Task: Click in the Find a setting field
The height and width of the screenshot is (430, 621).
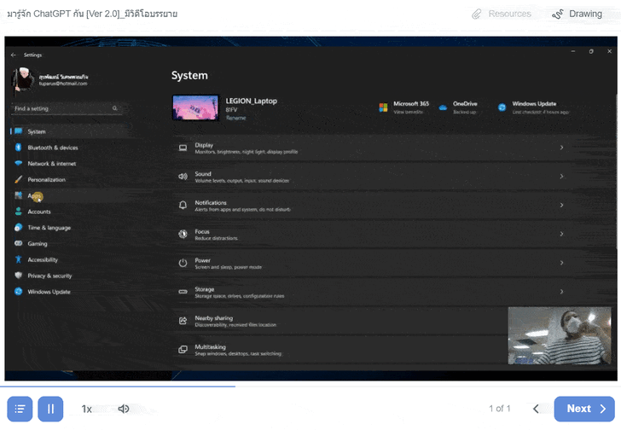Action: point(67,108)
